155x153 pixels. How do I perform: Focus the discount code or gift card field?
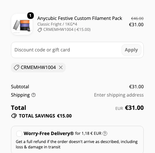66,50
